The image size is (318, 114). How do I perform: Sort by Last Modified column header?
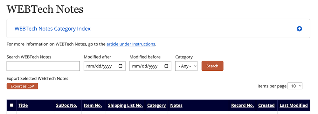pyautogui.click(x=294, y=105)
